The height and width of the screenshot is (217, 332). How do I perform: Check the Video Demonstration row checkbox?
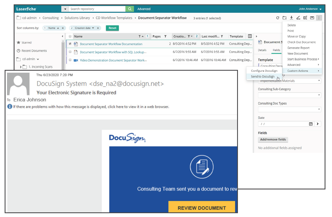coord(70,60)
